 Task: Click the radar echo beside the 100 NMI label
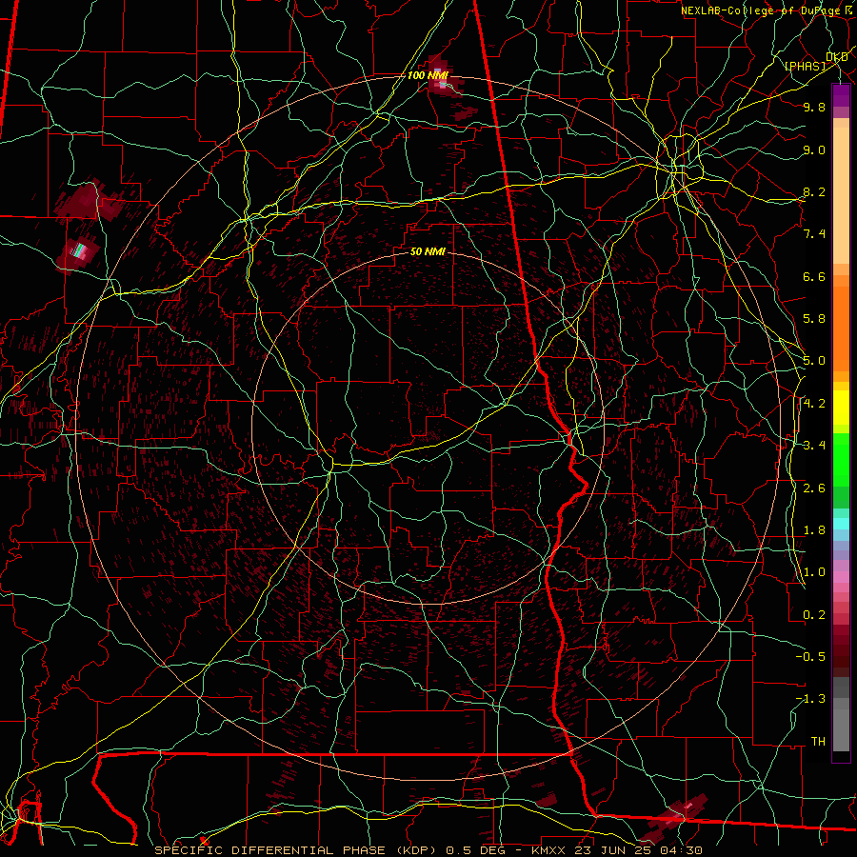coord(441,76)
